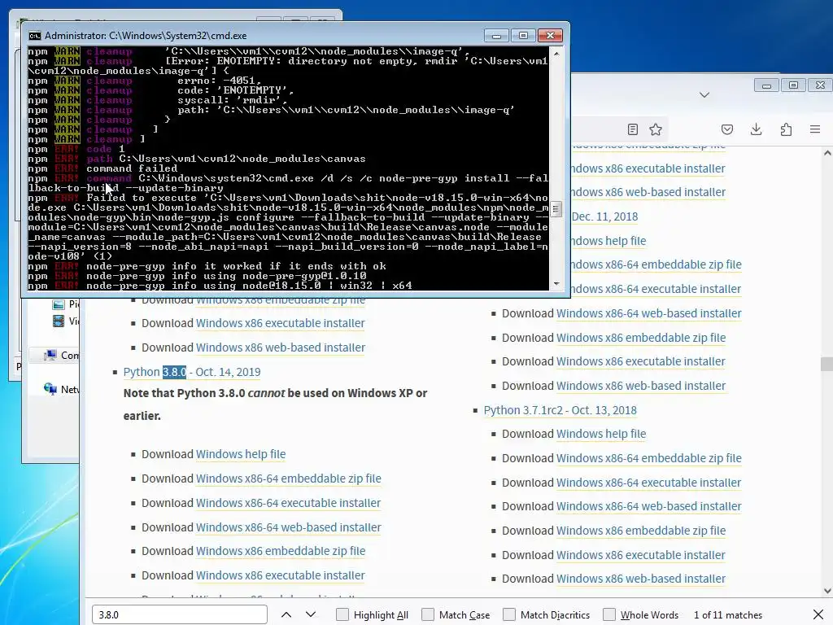This screenshot has height=625, width=833.
Task: Click the cmd window scrollbar thumb
Action: click(x=556, y=209)
